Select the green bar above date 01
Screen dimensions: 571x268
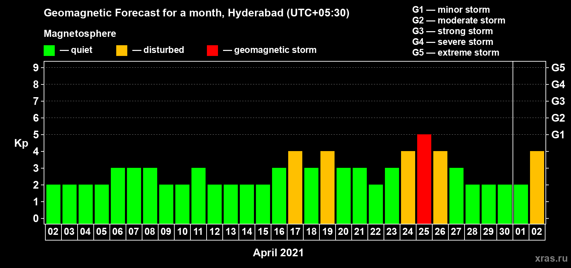pyautogui.click(x=521, y=204)
